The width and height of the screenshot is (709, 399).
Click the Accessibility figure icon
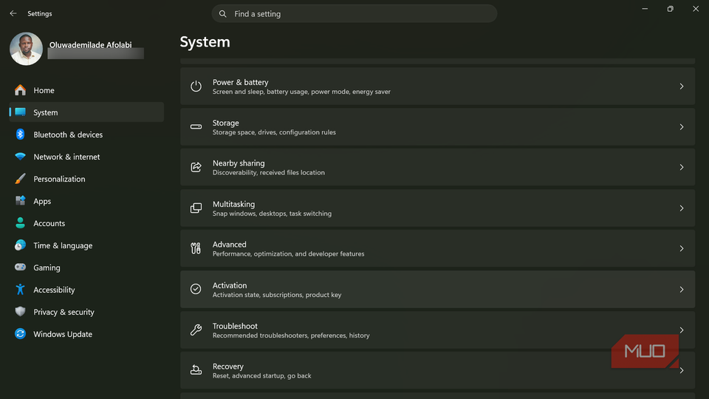[x=20, y=290]
